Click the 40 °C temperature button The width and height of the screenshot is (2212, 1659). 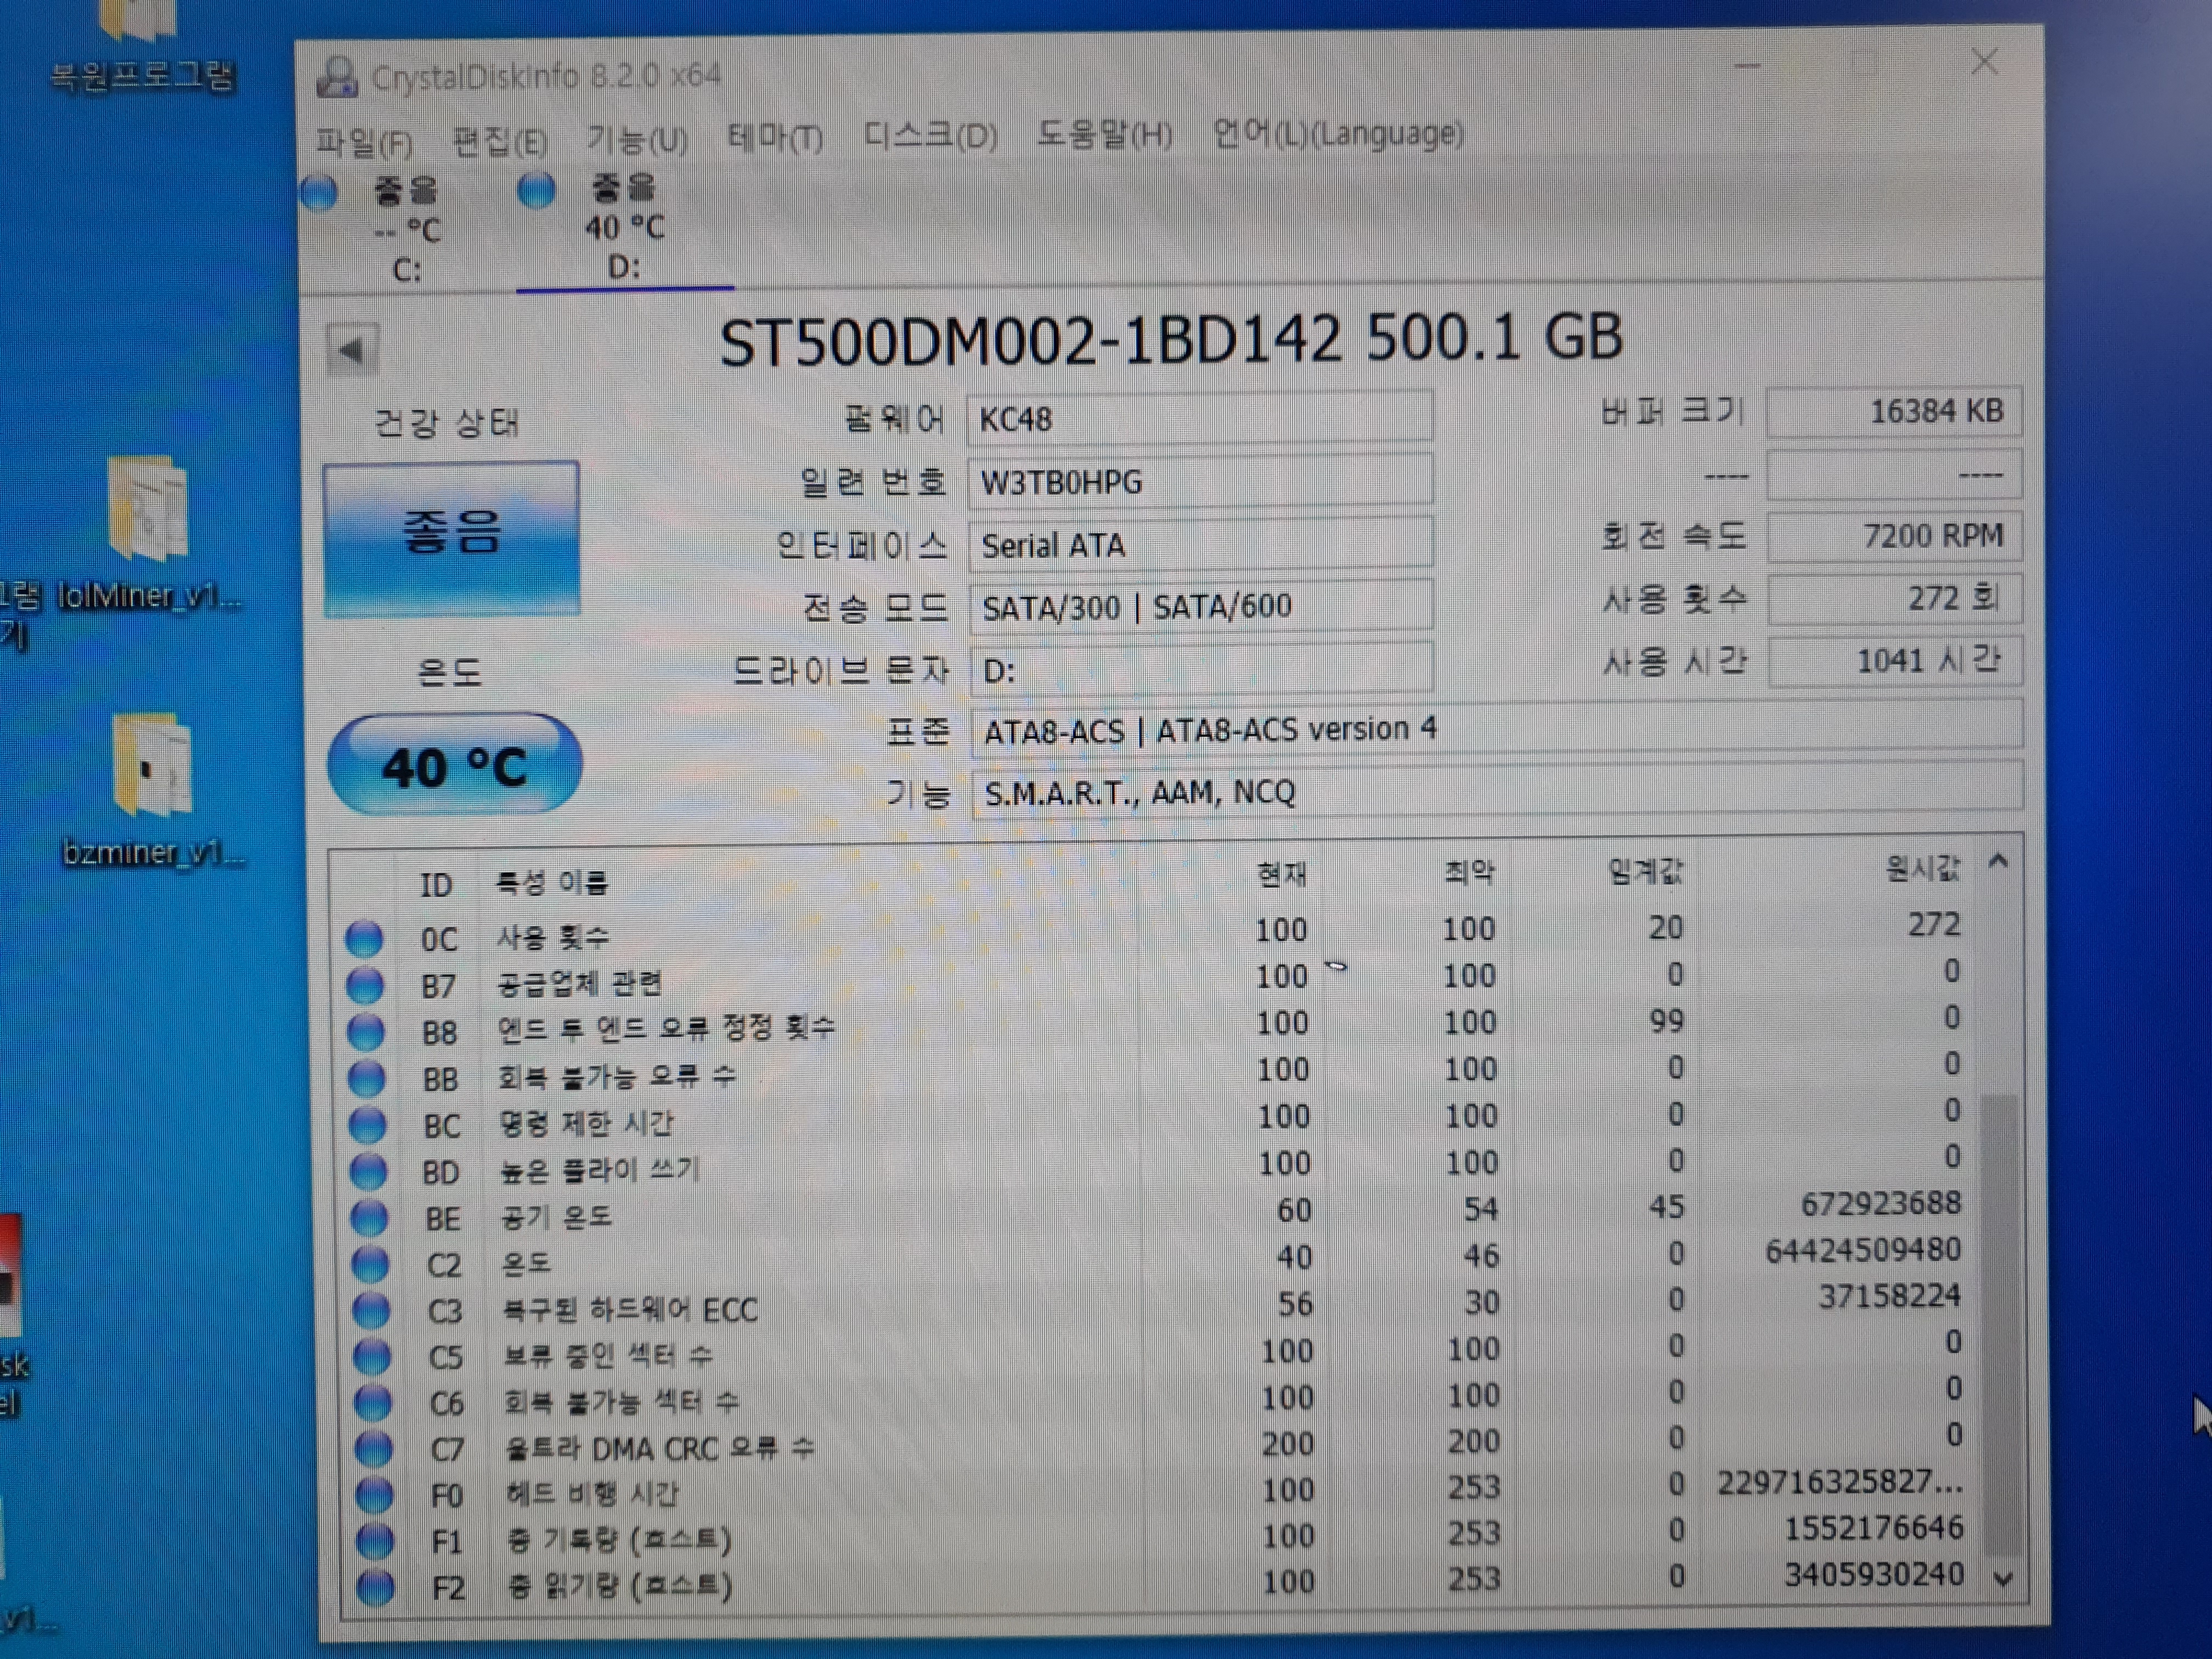[455, 765]
